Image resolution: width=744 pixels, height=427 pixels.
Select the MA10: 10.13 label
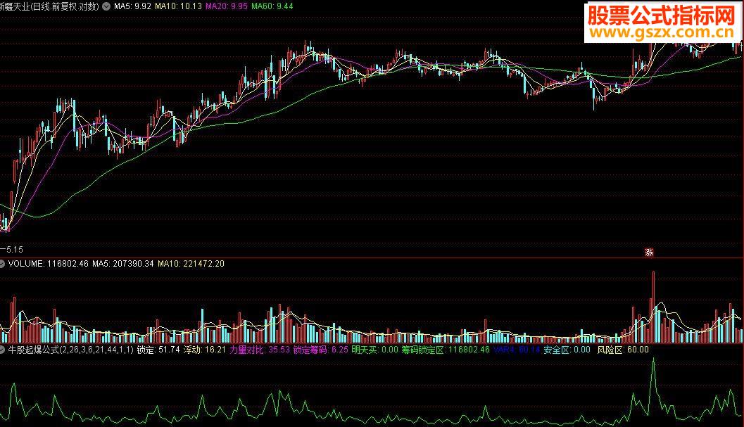(178, 6)
